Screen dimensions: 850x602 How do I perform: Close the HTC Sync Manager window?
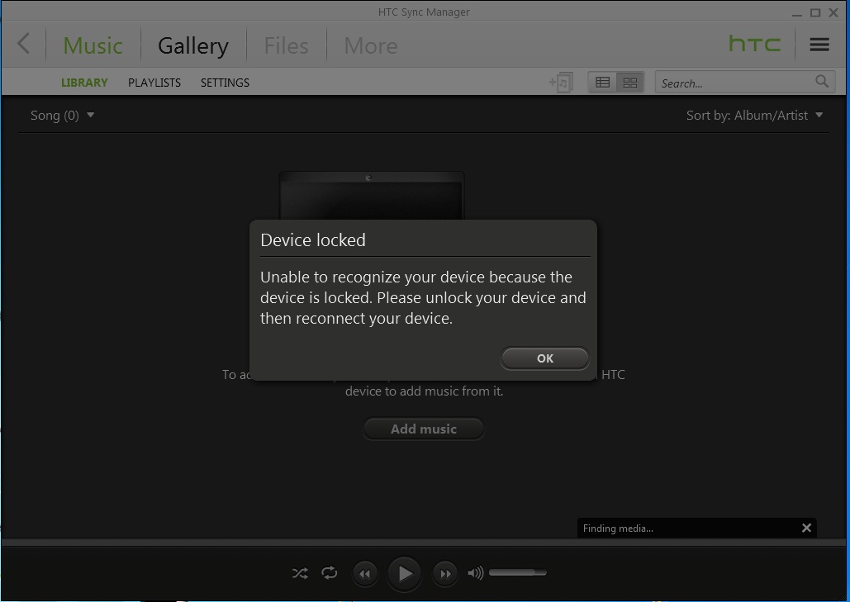833,12
